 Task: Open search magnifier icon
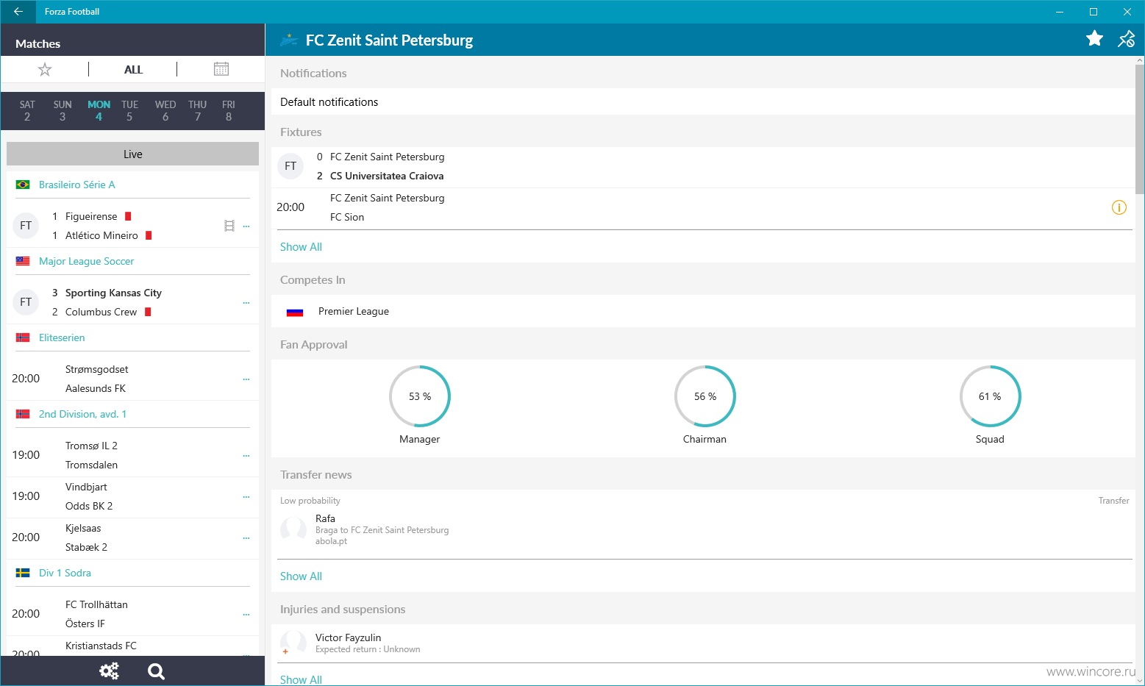tap(156, 671)
